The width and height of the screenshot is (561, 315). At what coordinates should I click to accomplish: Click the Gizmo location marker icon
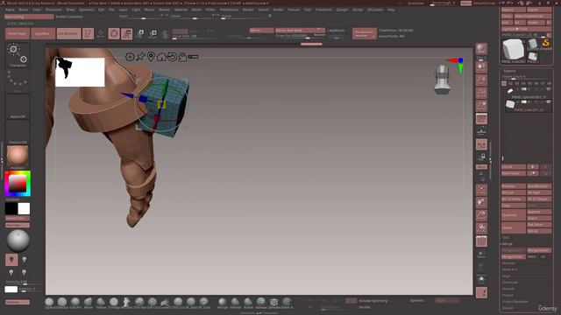coord(151,57)
